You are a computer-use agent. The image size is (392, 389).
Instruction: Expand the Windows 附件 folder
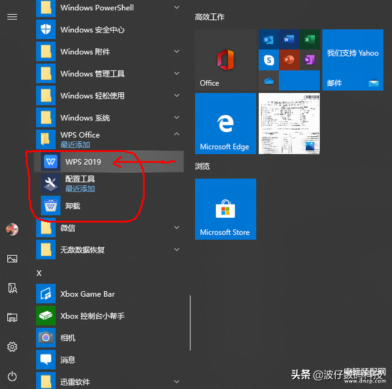(109, 51)
